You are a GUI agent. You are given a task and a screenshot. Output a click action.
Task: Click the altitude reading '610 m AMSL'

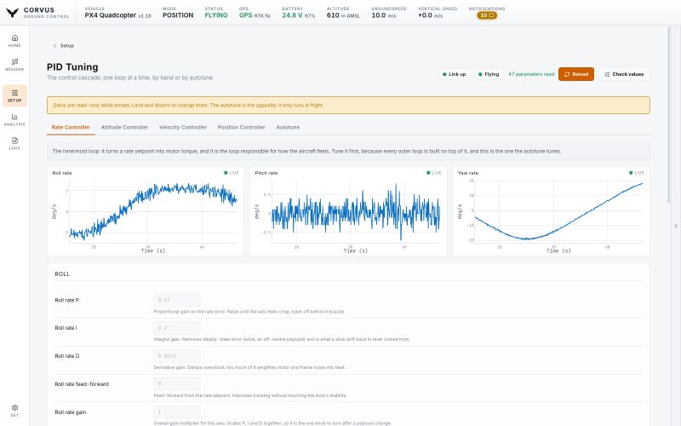(343, 15)
